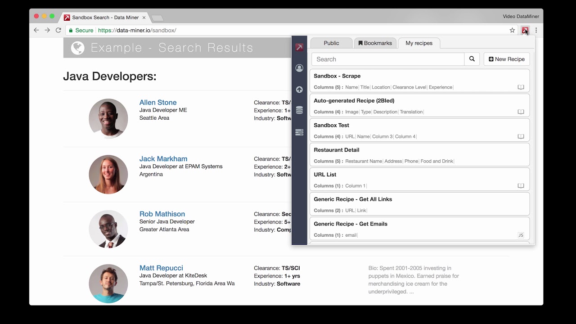
Task: Click the secure lock icon in address bar
Action: click(70, 30)
